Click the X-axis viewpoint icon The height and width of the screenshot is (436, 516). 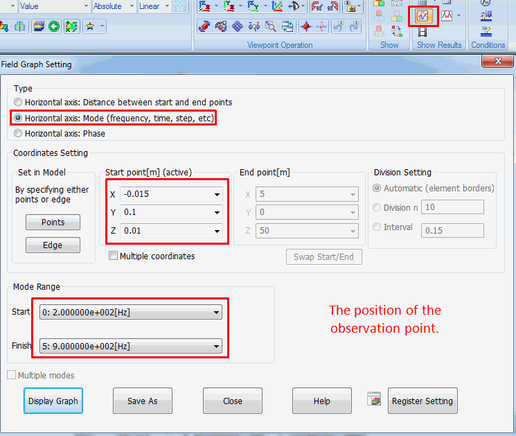point(204,8)
